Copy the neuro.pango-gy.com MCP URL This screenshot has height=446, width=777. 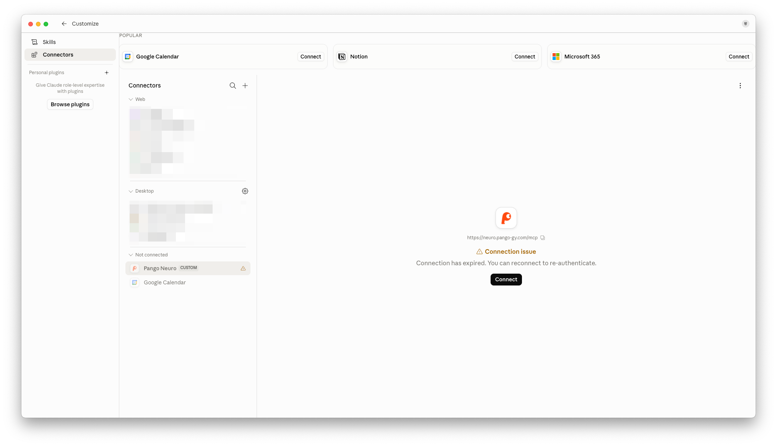pyautogui.click(x=543, y=238)
